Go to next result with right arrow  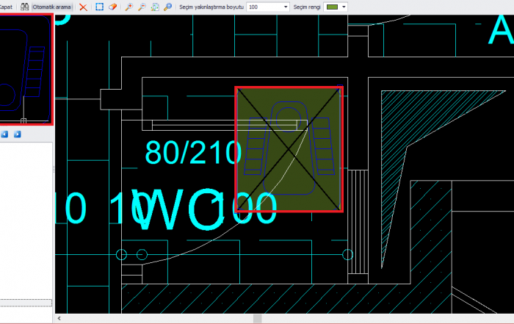(x=17, y=134)
